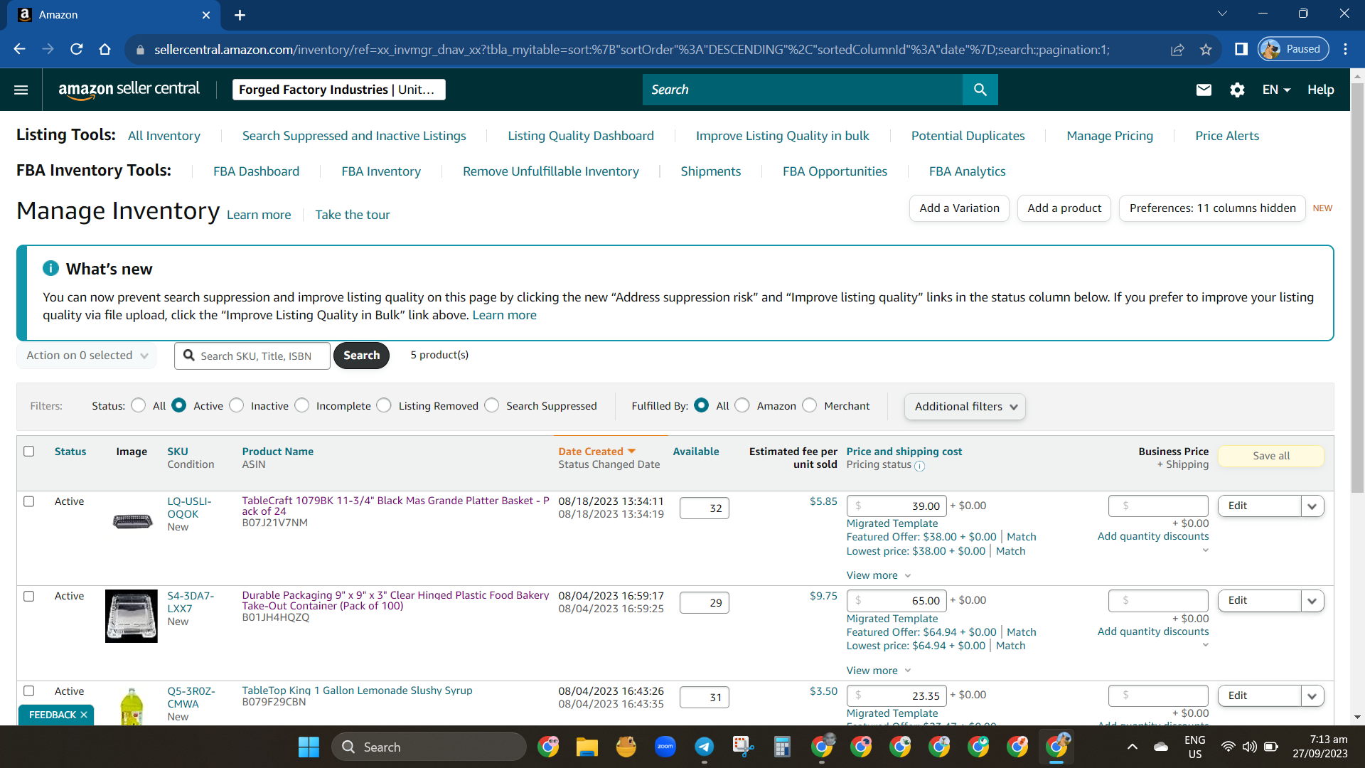
Task: Focus the Search SKU, Title, ISBN field
Action: tap(252, 356)
